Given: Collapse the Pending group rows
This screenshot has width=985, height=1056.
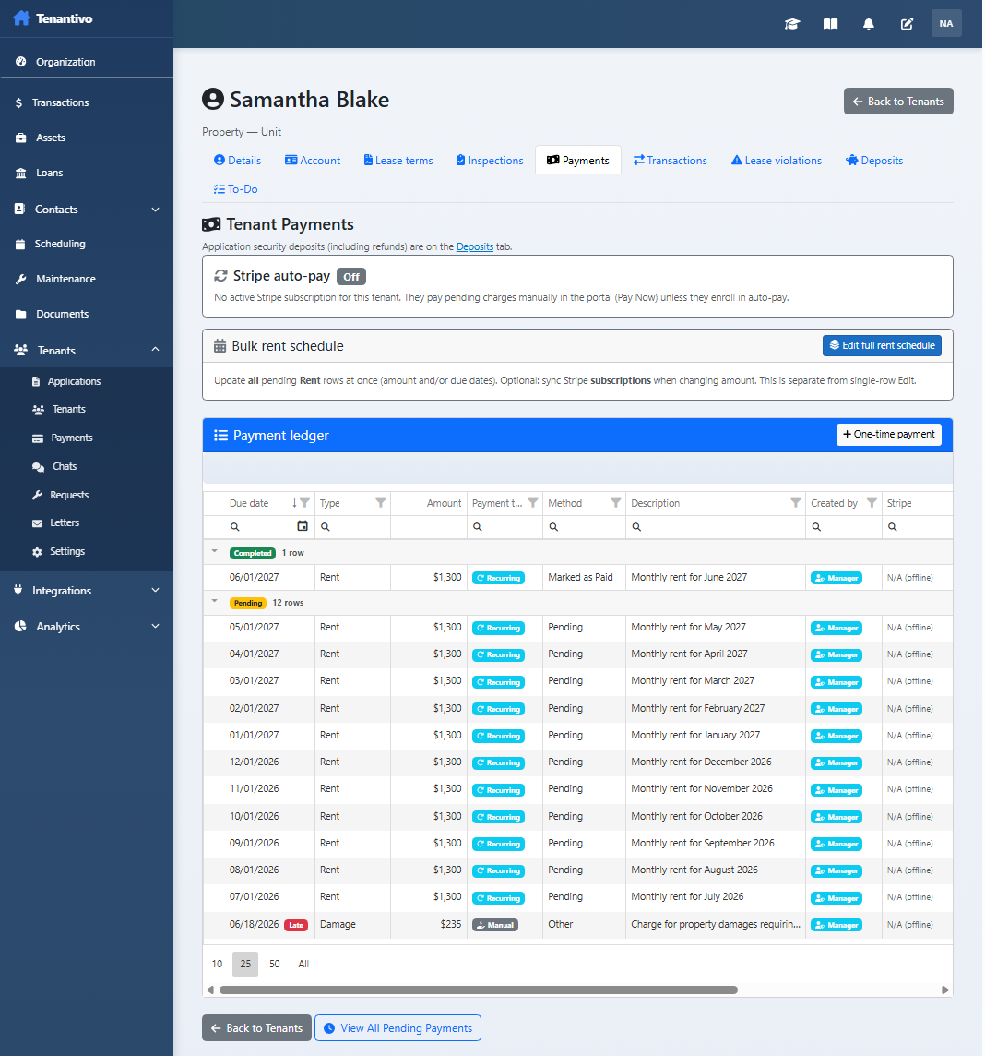Looking at the screenshot, I should (215, 602).
